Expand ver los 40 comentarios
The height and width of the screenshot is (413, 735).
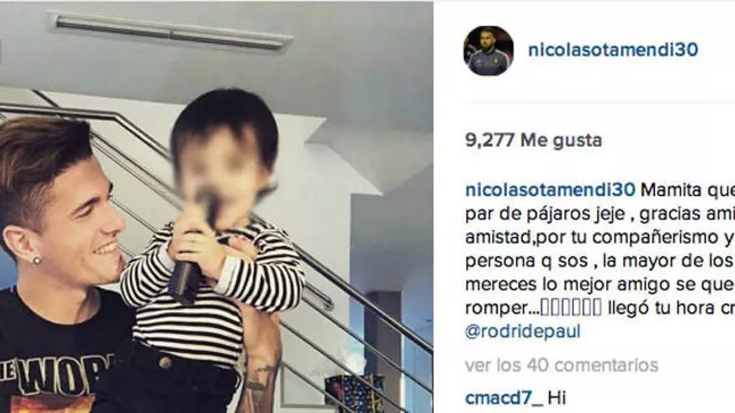561,365
